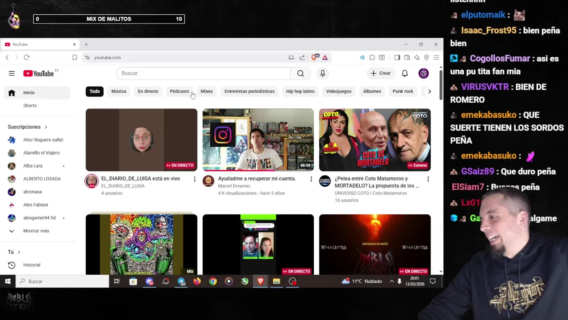Focus the Buscar search field in YouTube
Screen dimensions: 568x320
203,73
